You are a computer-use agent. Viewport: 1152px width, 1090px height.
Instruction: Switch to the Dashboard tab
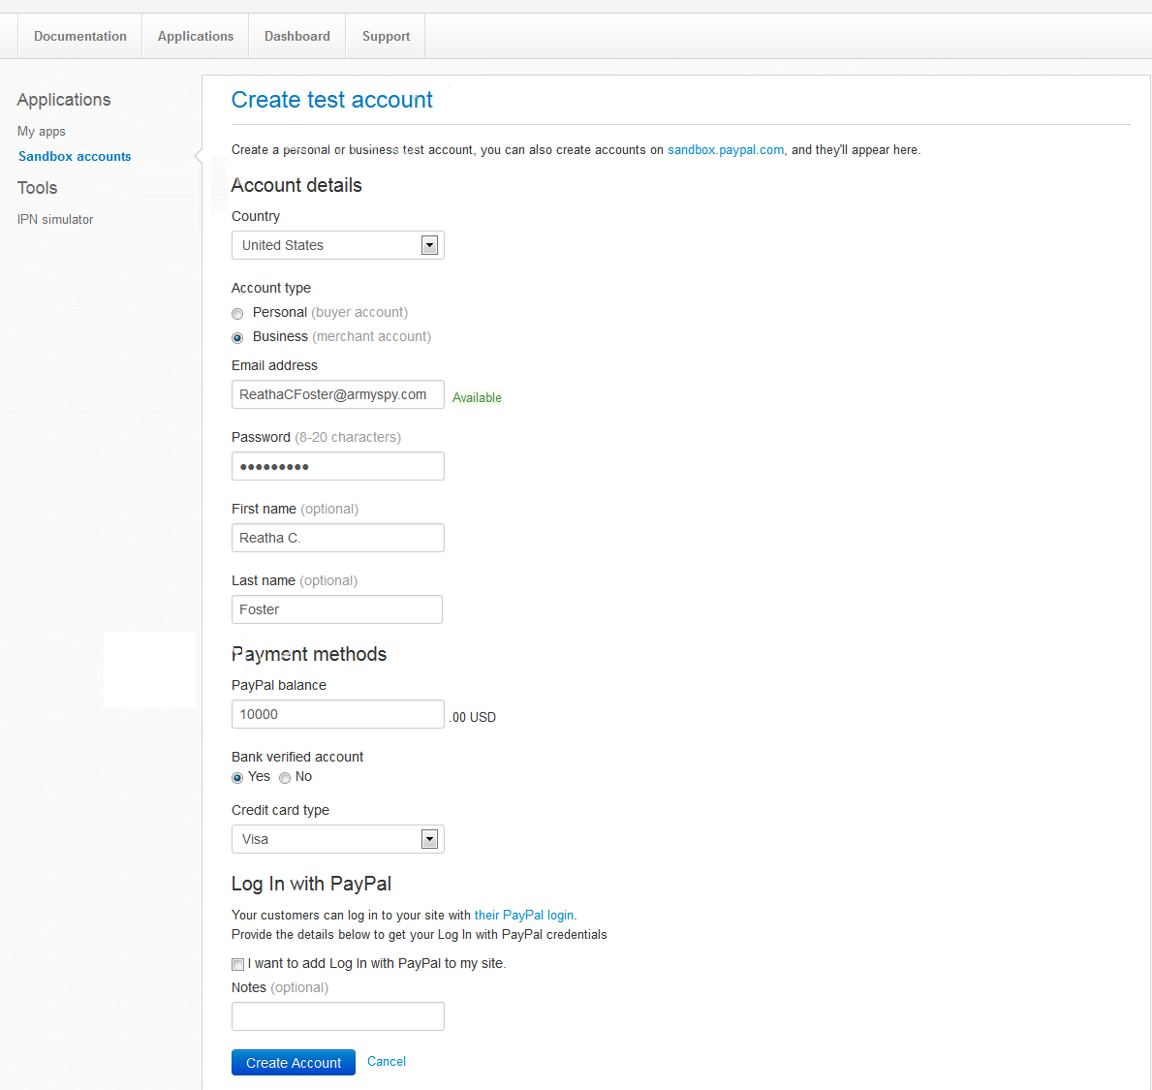[x=296, y=36]
